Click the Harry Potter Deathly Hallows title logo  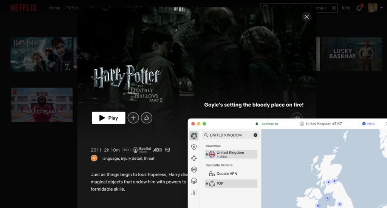point(127,84)
